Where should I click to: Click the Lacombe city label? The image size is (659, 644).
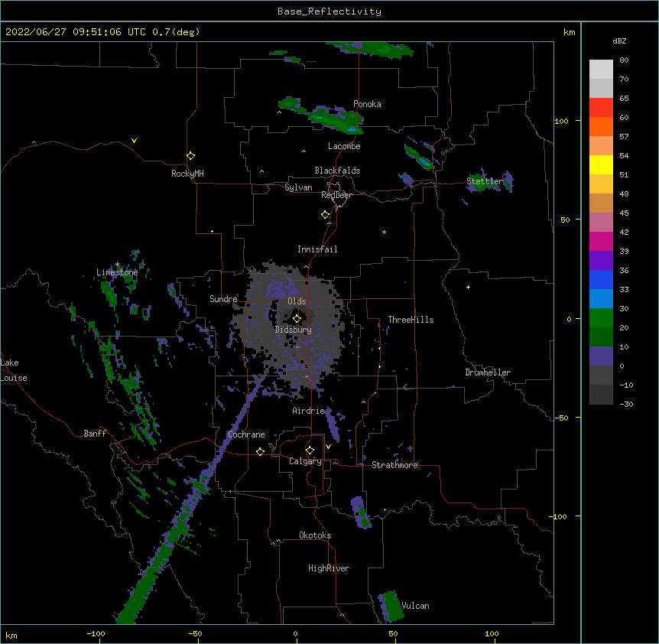pos(344,146)
